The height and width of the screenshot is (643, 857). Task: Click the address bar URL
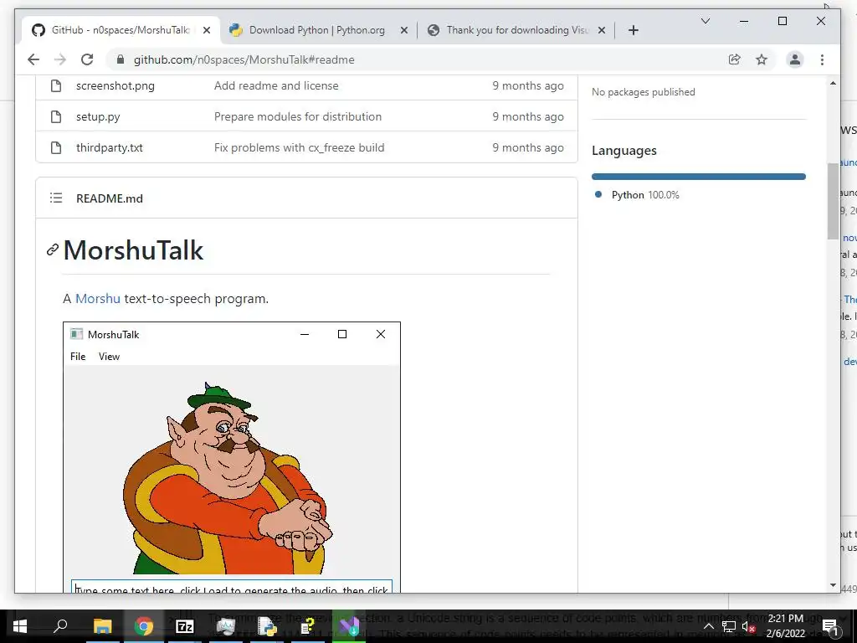(x=244, y=59)
